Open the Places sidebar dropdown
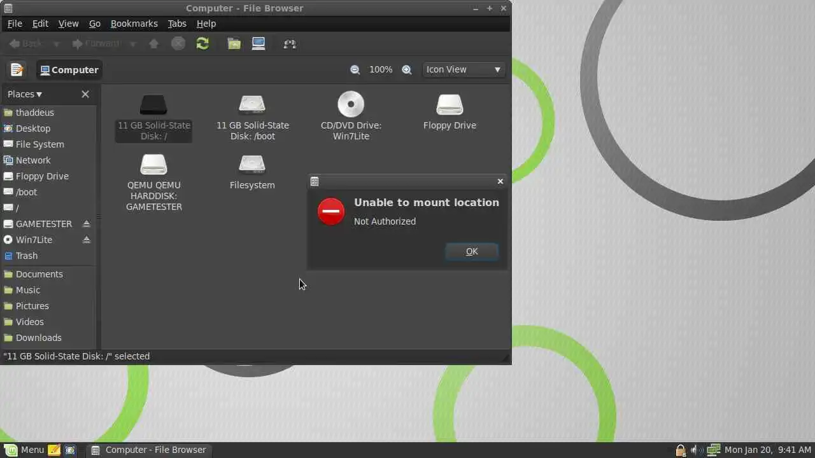 [25, 94]
